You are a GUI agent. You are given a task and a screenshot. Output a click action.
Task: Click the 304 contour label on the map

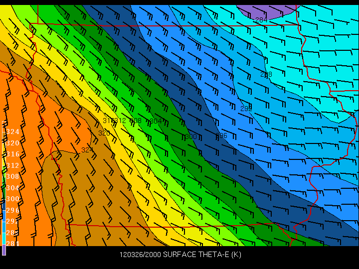(x=156, y=121)
